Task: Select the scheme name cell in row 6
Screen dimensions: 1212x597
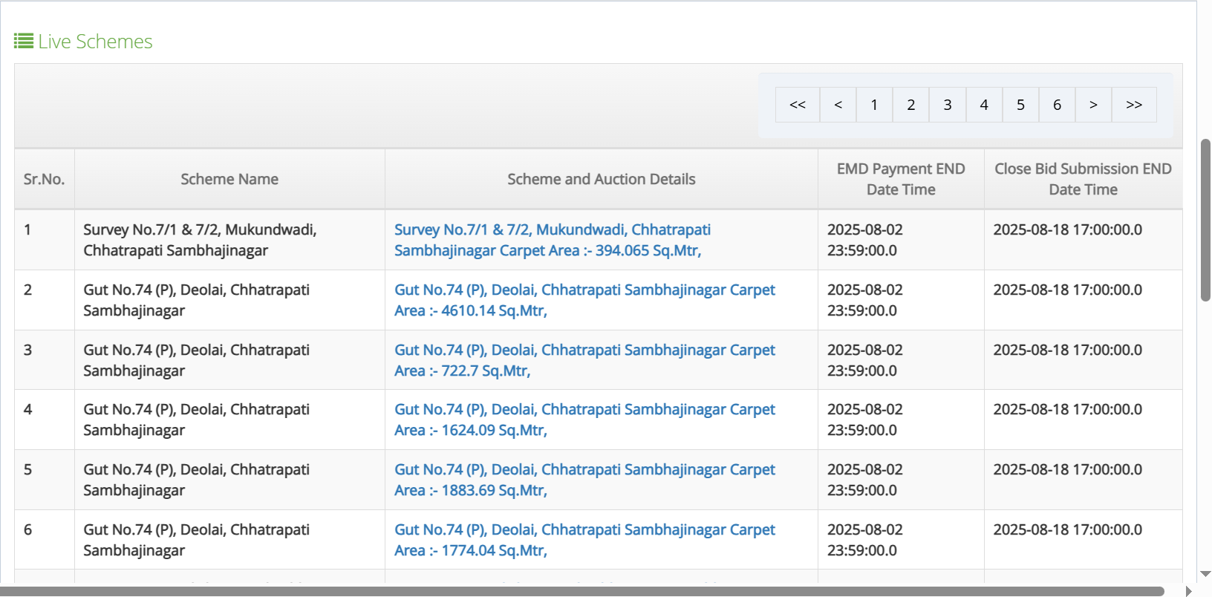Action: 229,540
